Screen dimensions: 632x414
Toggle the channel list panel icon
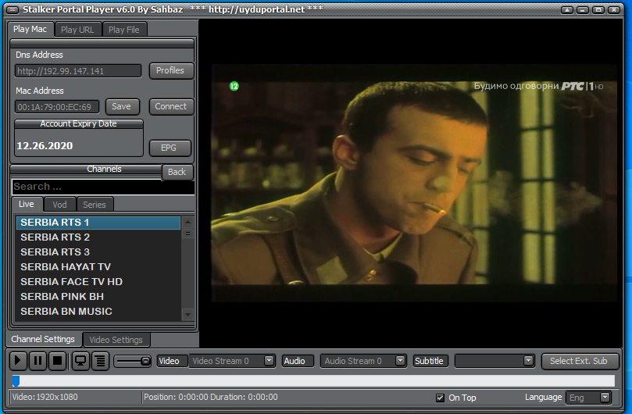pyautogui.click(x=100, y=360)
